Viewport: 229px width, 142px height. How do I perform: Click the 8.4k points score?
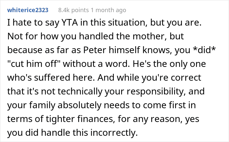pyautogui.click(x=74, y=10)
